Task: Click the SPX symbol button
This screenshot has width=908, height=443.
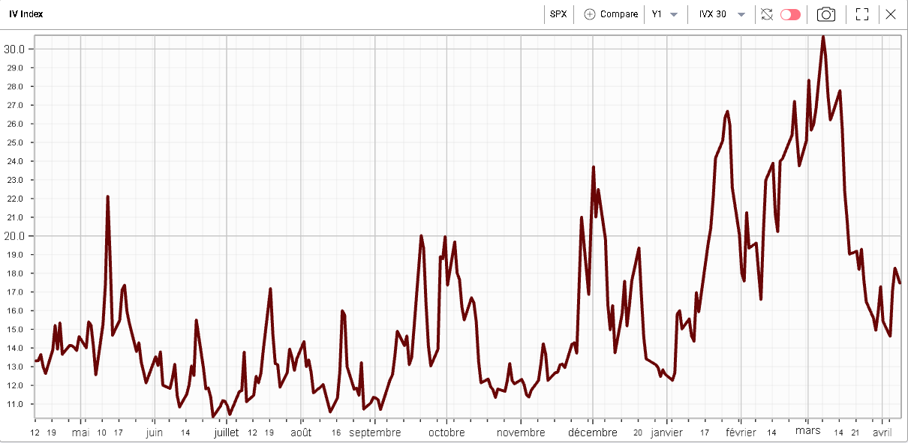Action: click(x=558, y=14)
